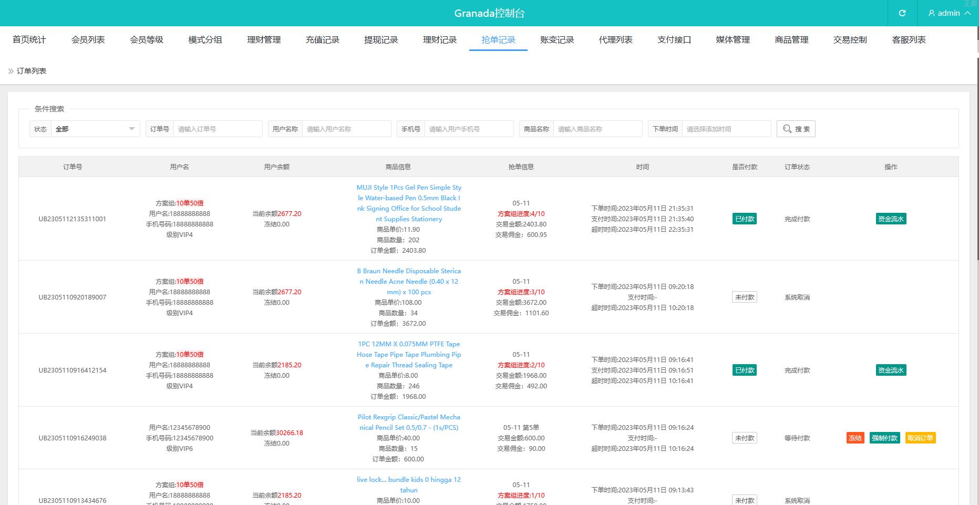The height and width of the screenshot is (505, 979).
Task: Click the 订单号 search input field
Action: tap(218, 129)
